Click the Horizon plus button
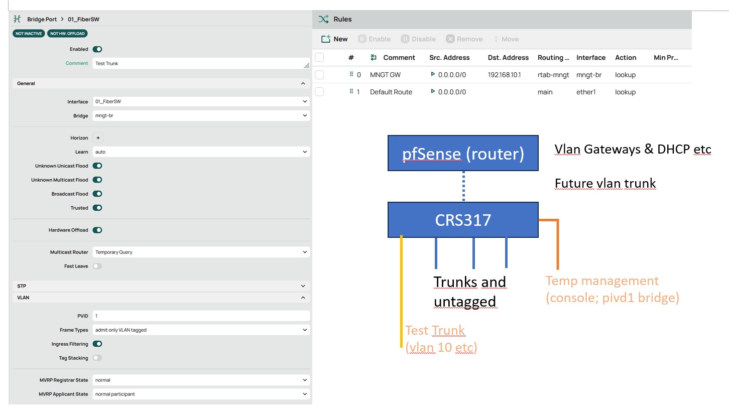Image resolution: width=729 pixels, height=417 pixels. (98, 137)
